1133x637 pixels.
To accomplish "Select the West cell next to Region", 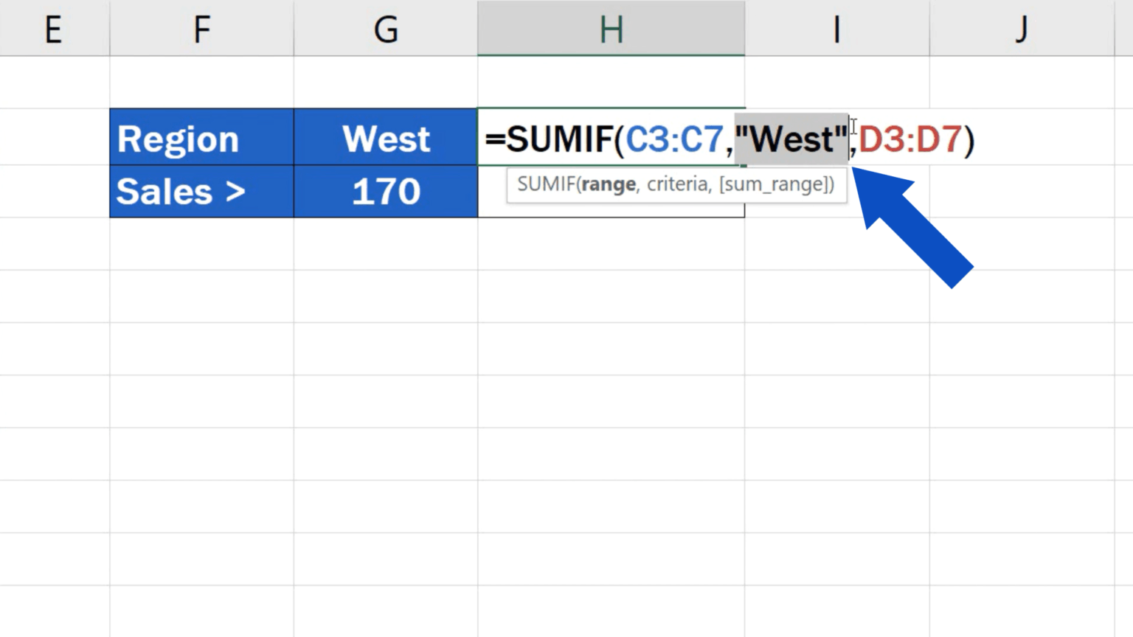I will (x=385, y=137).
